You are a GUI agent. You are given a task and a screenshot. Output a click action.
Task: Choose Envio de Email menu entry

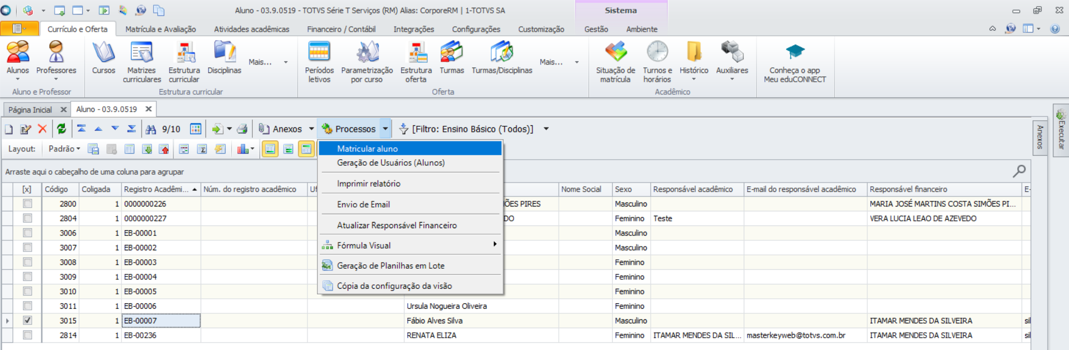pos(411,204)
